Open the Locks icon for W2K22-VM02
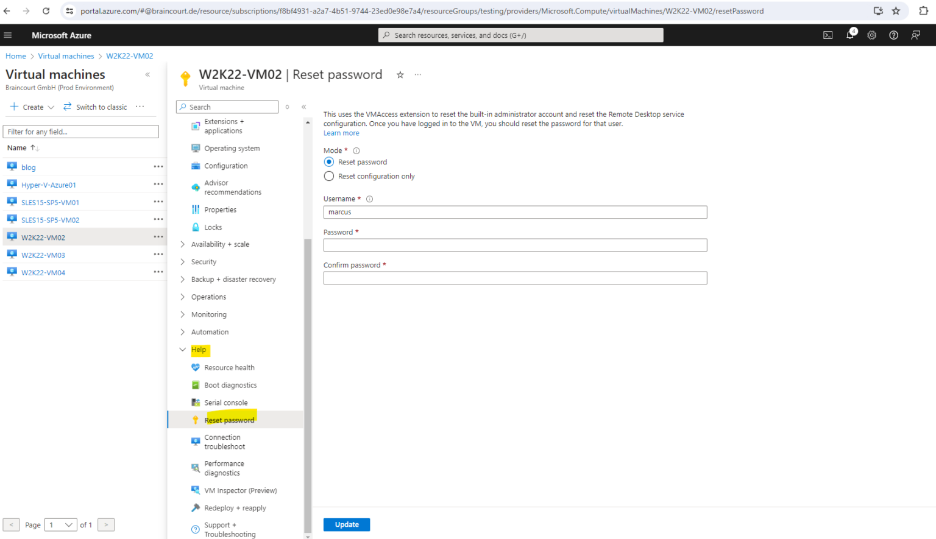This screenshot has height=539, width=936. coord(196,227)
